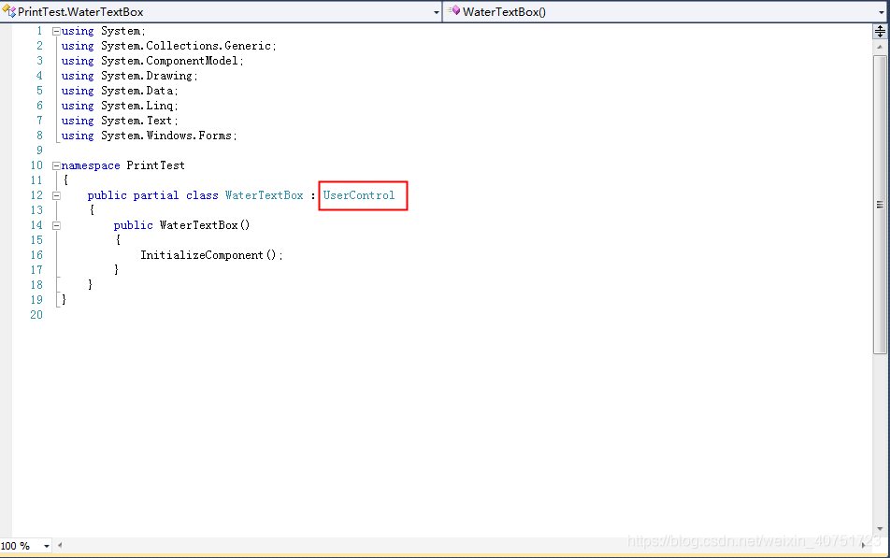Click line number 20 in the margin
This screenshot has height=558, width=890.
point(36,315)
